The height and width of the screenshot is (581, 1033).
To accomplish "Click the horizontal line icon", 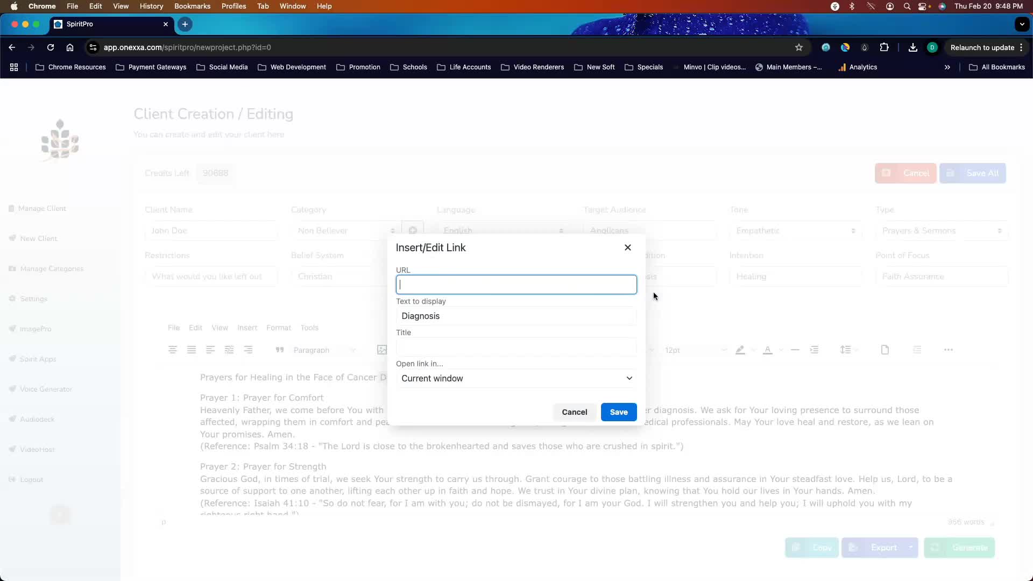I will pyautogui.click(x=795, y=350).
